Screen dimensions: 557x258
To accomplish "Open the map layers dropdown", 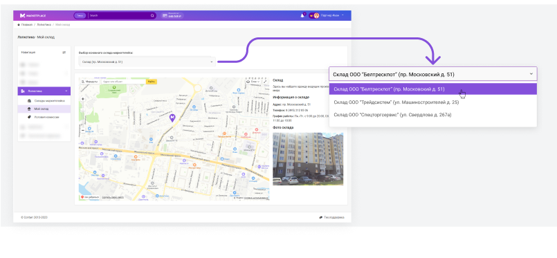I will [253, 82].
